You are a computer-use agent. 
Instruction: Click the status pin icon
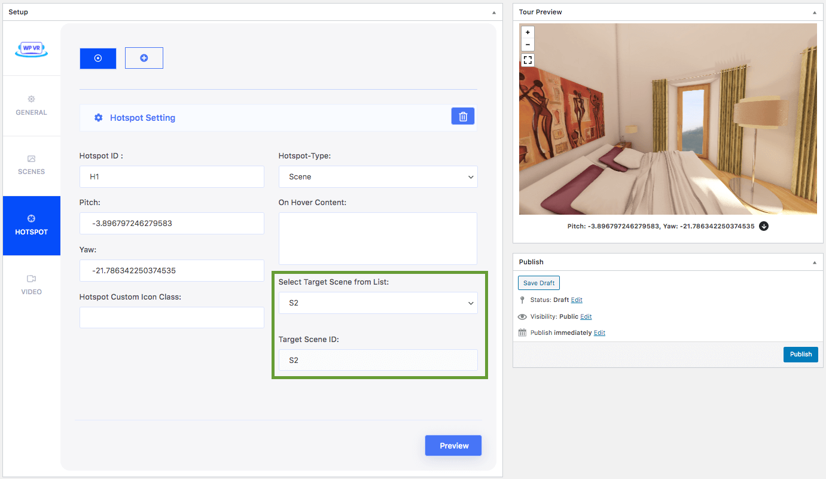(x=522, y=300)
